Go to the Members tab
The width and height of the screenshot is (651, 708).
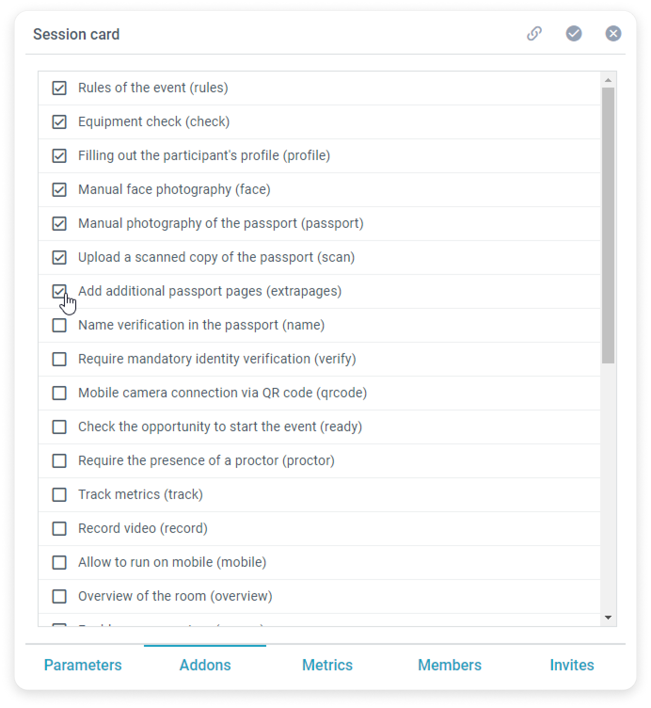(x=450, y=665)
